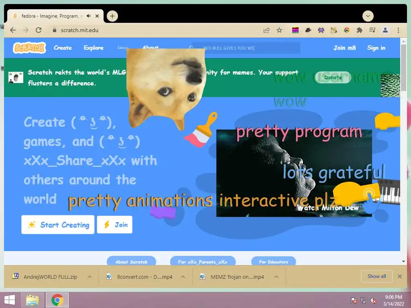Go back with the browser back arrow

(x=13, y=30)
